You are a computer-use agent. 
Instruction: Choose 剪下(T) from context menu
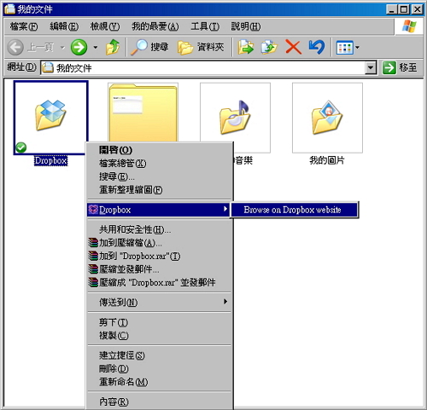(x=160, y=322)
